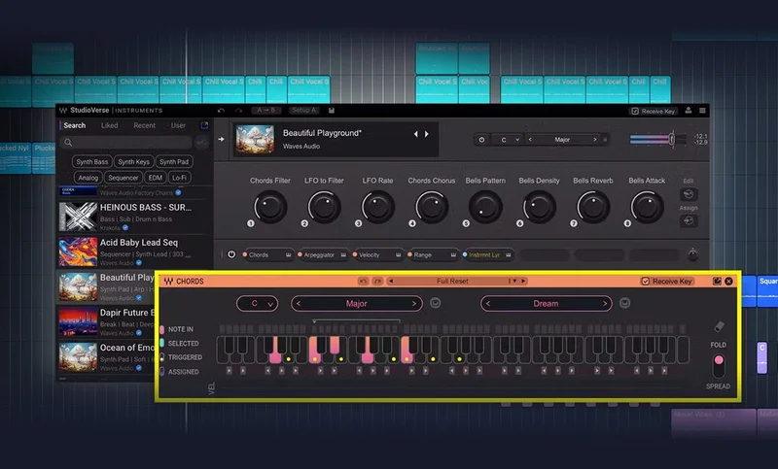
Task: Click right chevron of Major selector in CHORDS
Action: point(414,303)
